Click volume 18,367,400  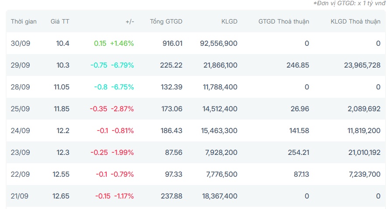219,196
